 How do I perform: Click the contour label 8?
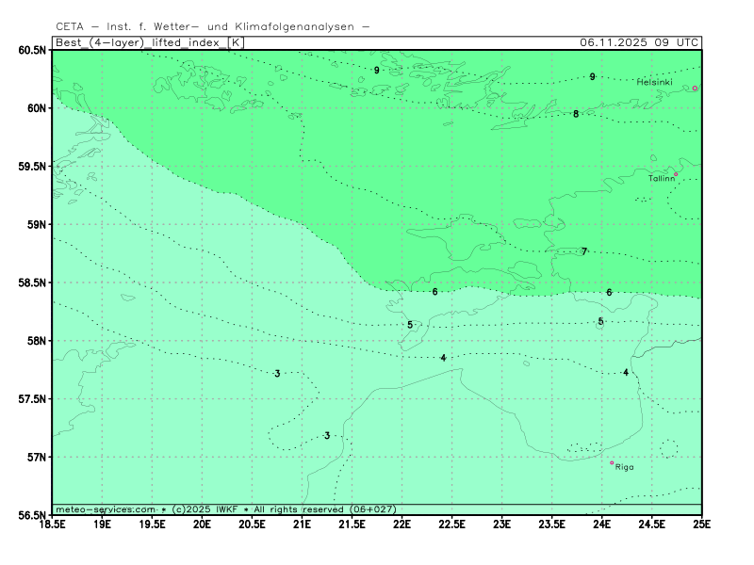click(576, 114)
